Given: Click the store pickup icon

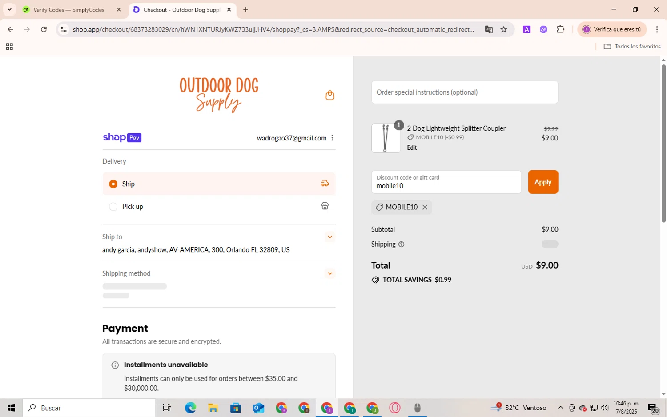Looking at the screenshot, I should click(x=325, y=206).
